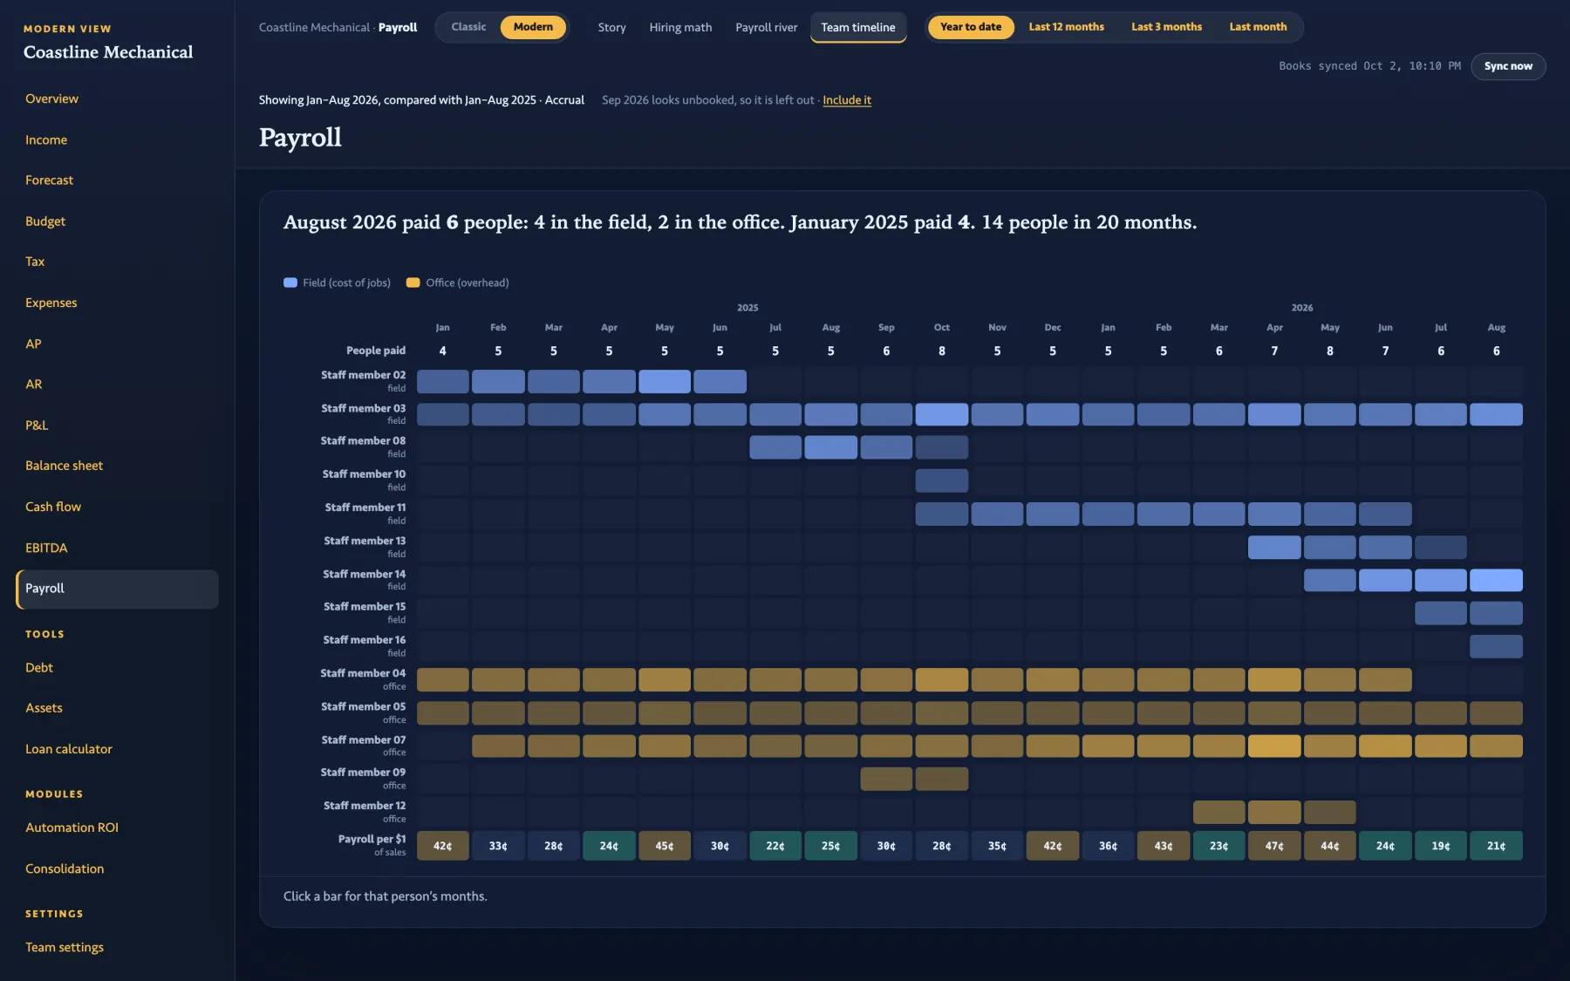Switch to the Payroll river tab

click(766, 27)
